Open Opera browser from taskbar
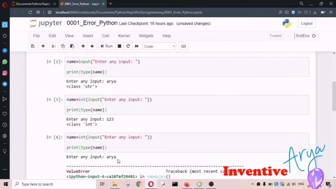The height and width of the screenshot is (189, 336). (151, 184)
